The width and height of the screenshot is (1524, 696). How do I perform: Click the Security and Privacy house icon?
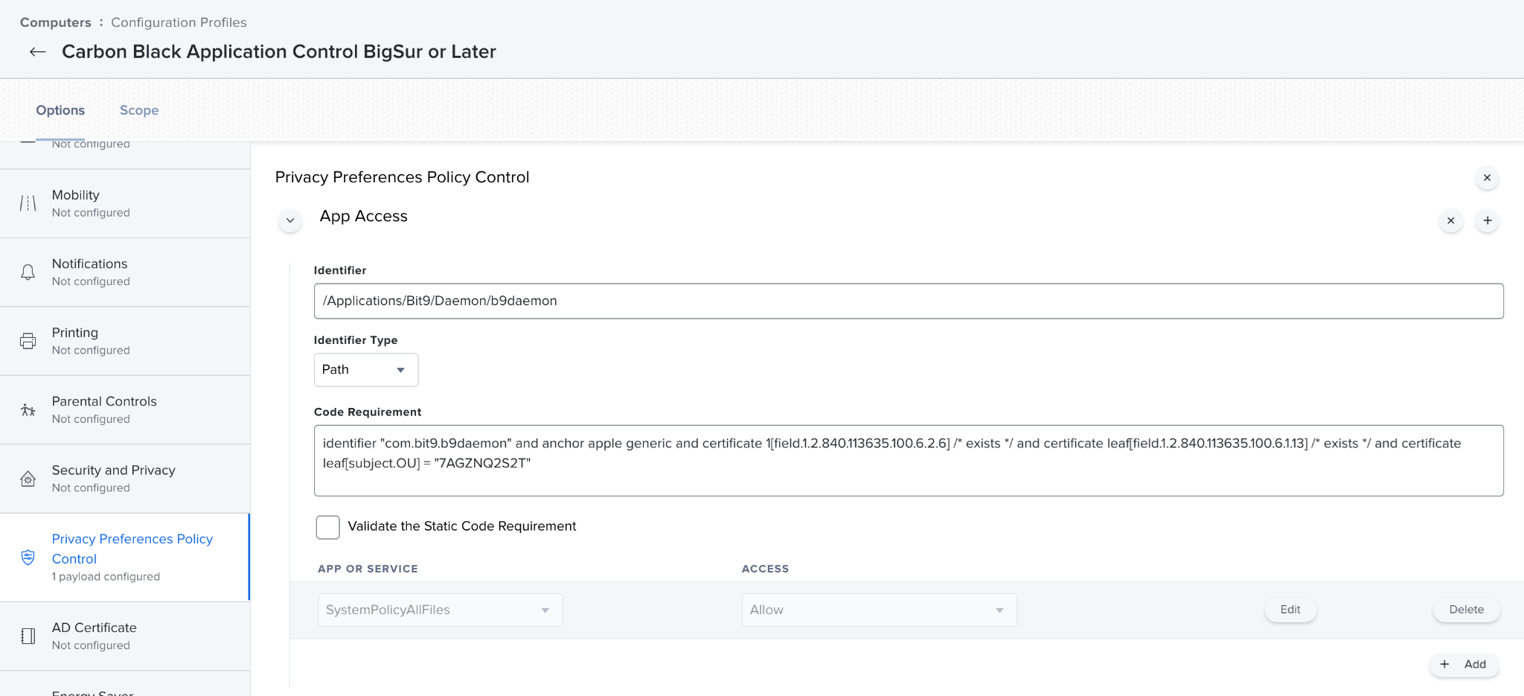pos(28,479)
